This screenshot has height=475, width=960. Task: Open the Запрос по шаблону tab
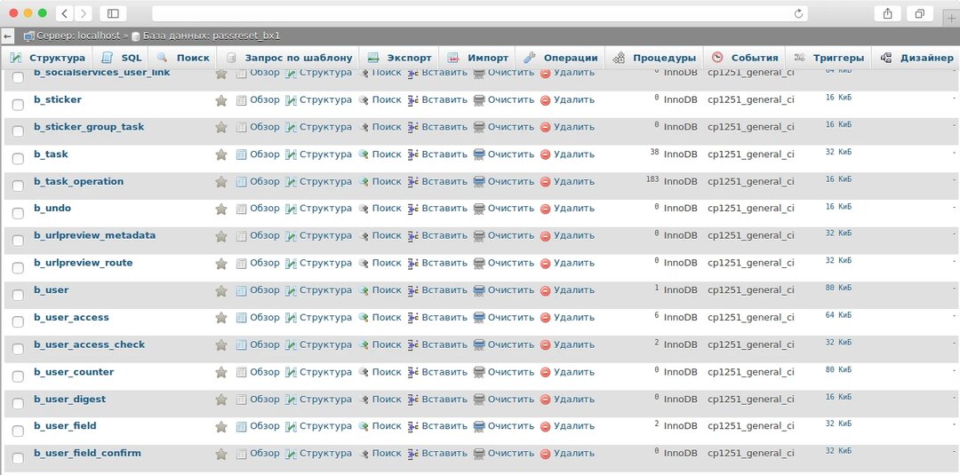289,58
